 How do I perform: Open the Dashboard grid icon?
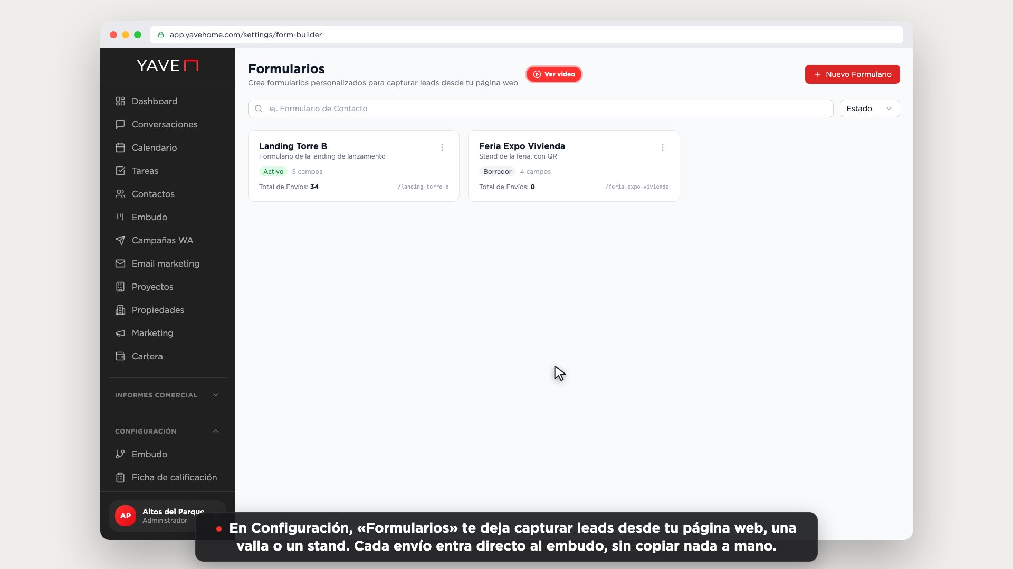120,101
